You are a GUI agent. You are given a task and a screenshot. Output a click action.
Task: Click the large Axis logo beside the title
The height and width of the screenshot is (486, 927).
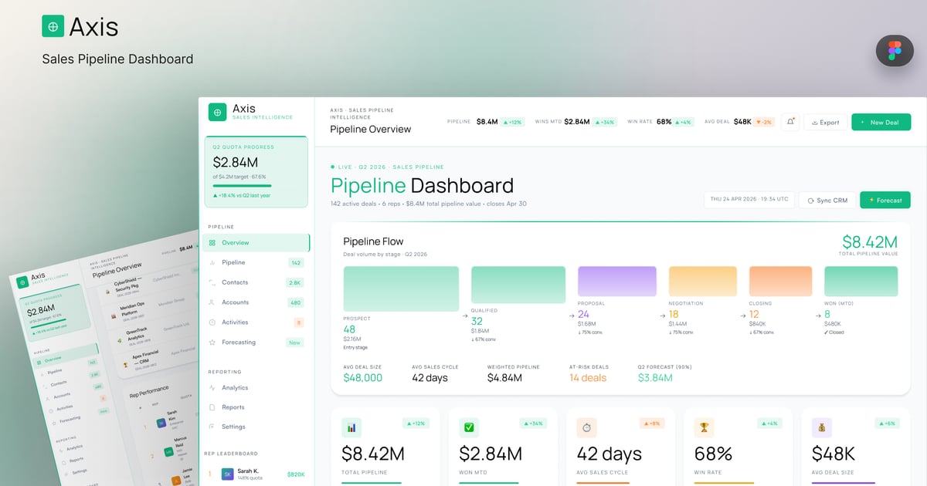[x=53, y=26]
